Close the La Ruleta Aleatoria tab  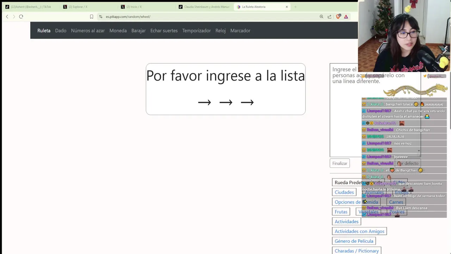tap(286, 7)
